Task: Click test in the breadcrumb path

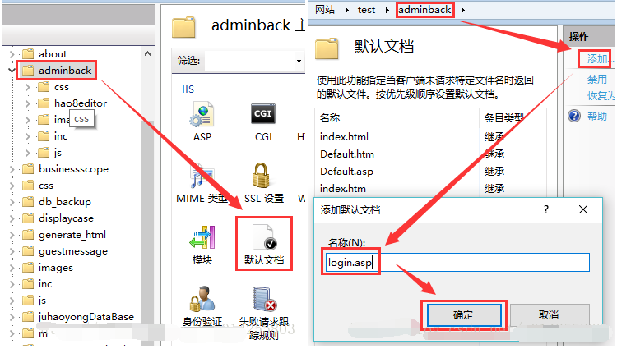Action: coord(366,10)
